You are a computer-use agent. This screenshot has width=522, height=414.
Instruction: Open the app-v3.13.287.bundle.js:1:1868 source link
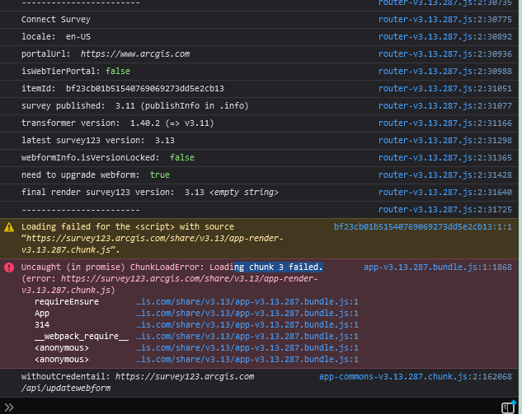(x=437, y=267)
